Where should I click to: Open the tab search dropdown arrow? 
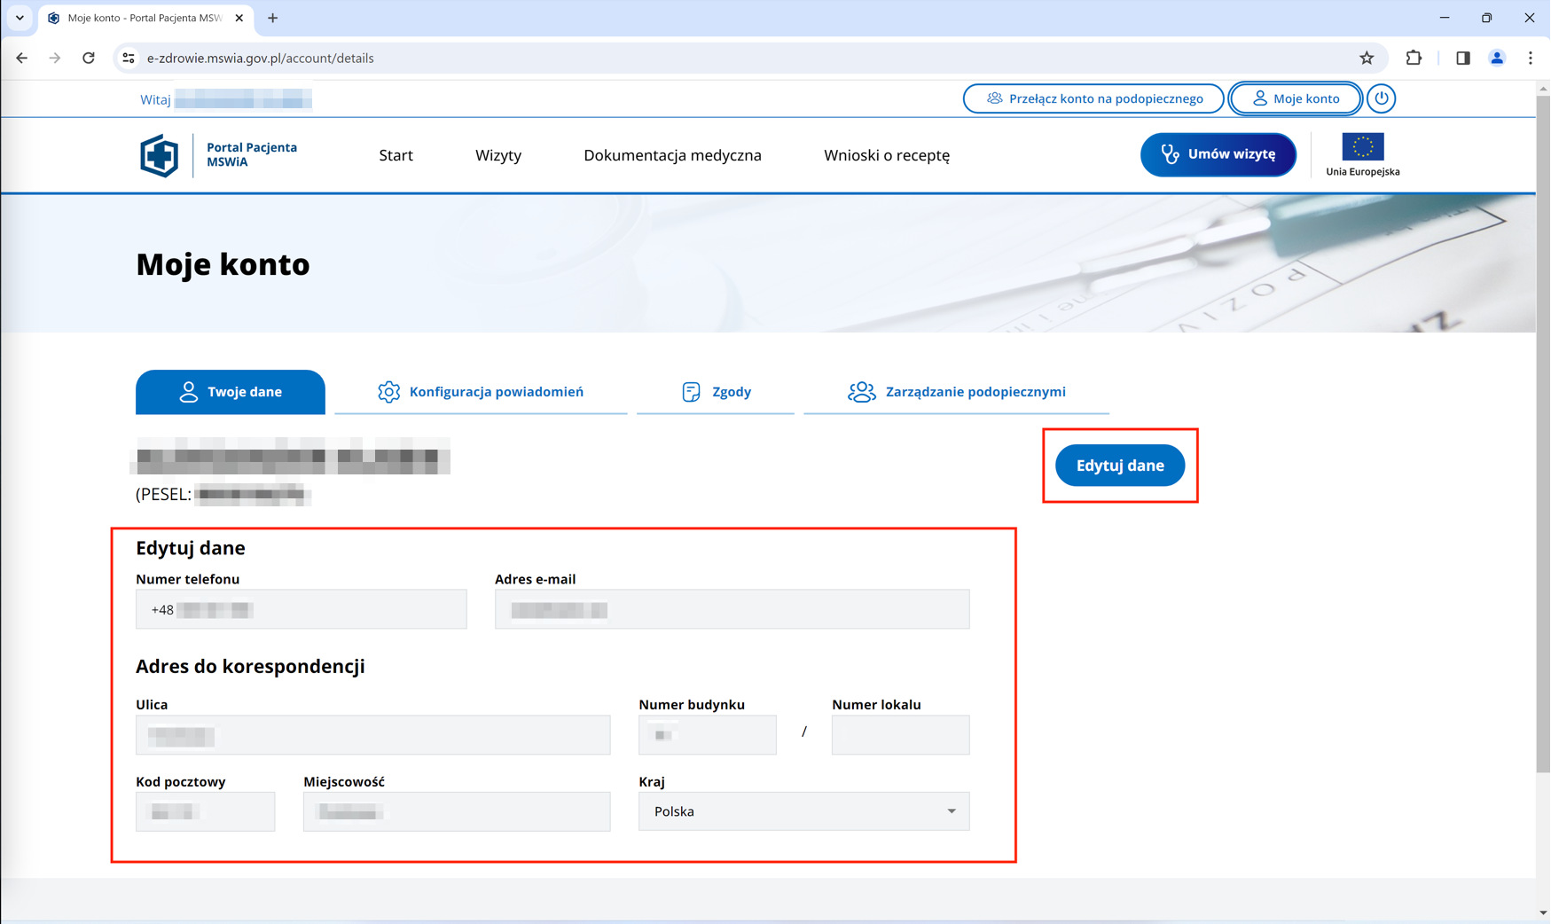(20, 18)
